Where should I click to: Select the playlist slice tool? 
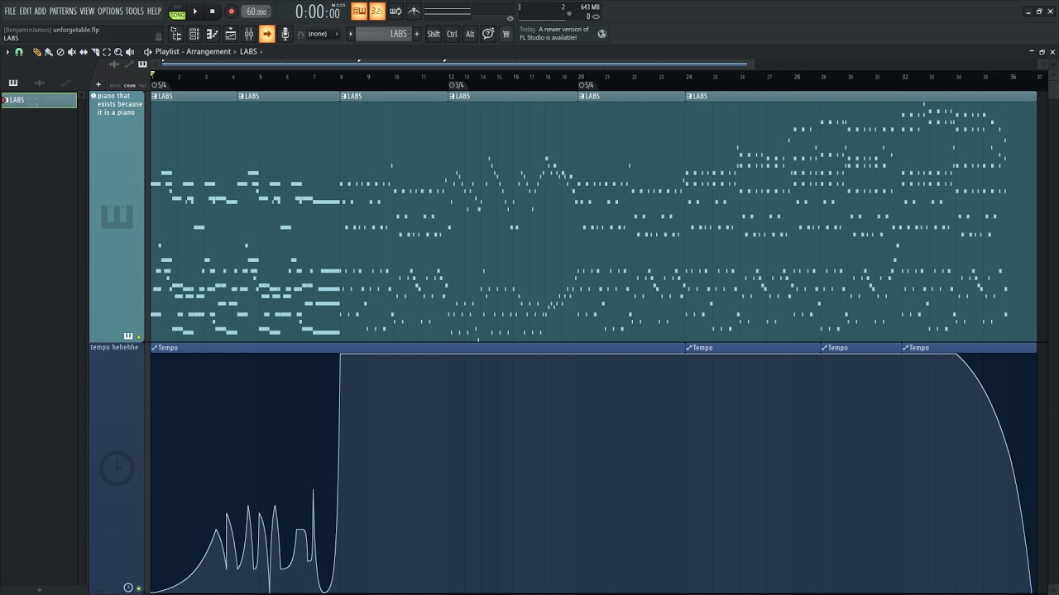pyautogui.click(x=94, y=52)
